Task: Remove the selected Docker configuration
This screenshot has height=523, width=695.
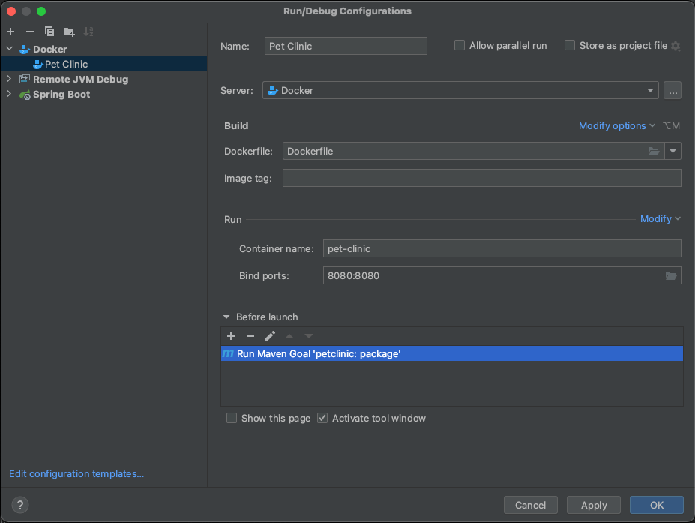Action: (29, 32)
